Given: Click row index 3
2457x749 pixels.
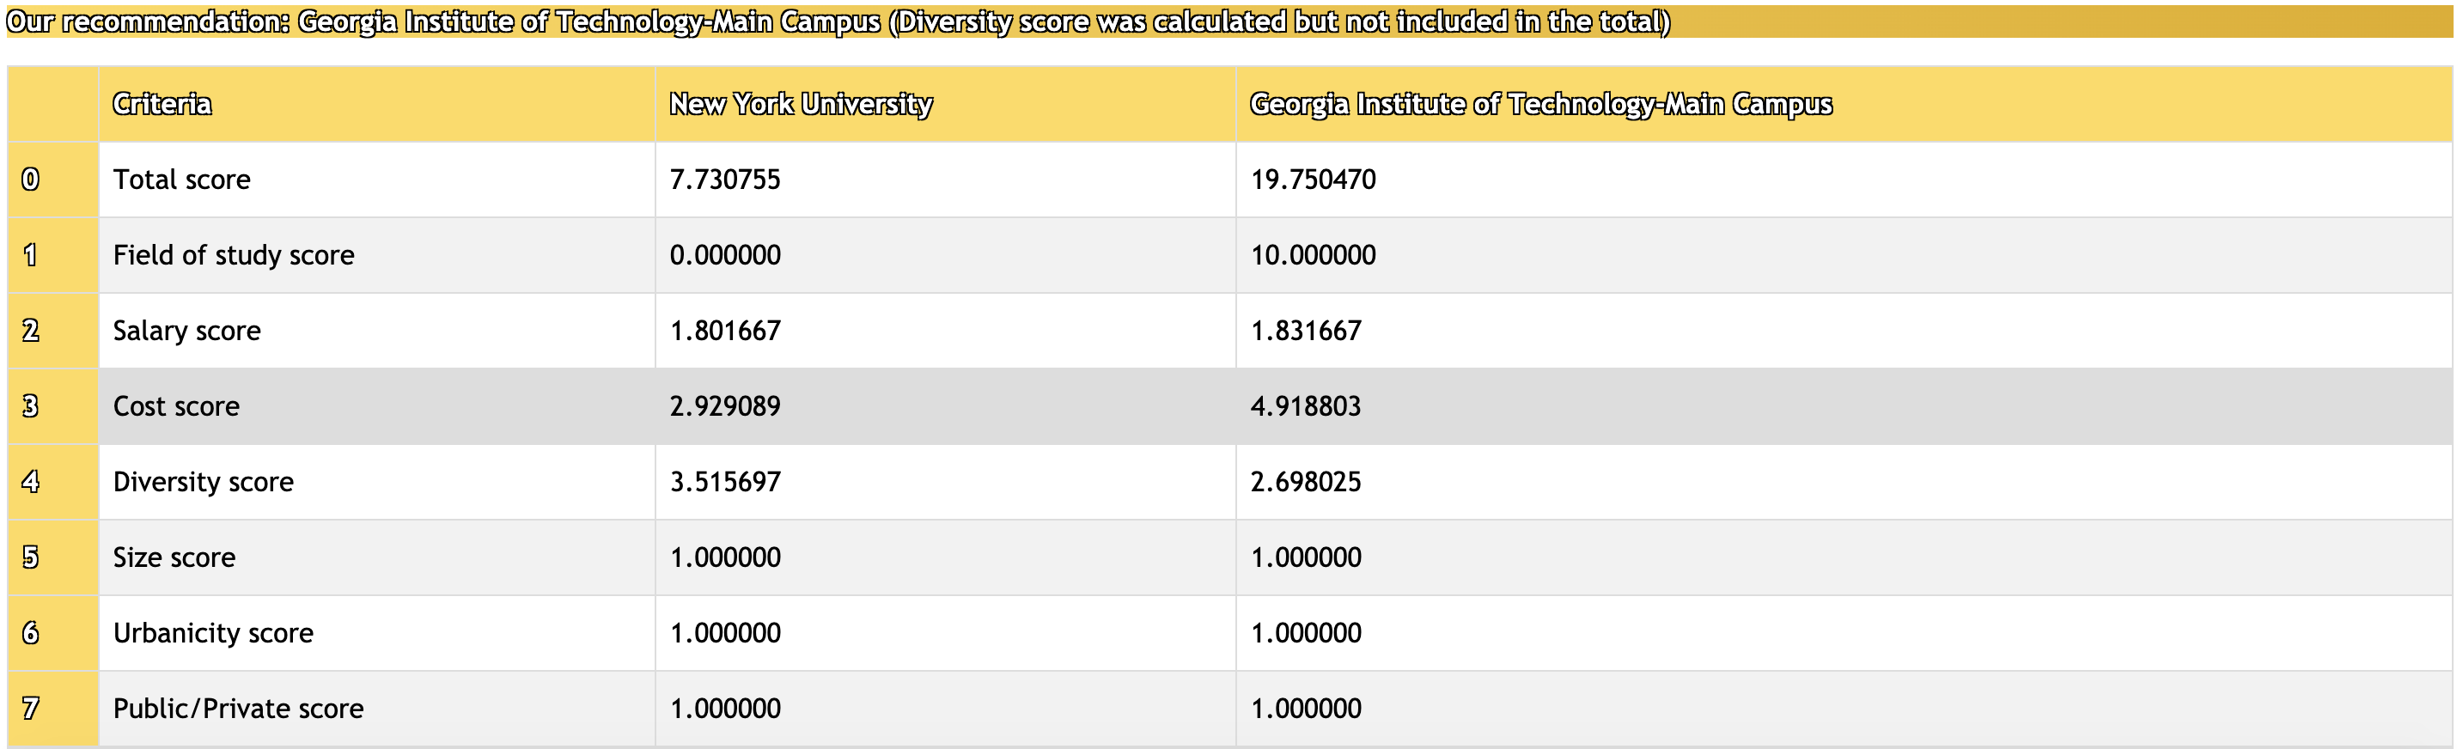Looking at the screenshot, I should coord(31,406).
